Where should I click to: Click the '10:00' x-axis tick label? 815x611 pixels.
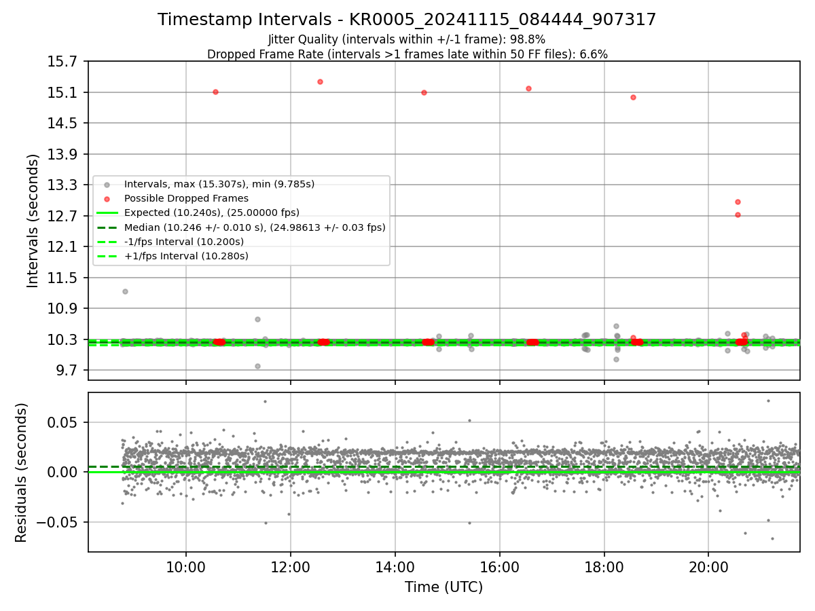click(186, 568)
